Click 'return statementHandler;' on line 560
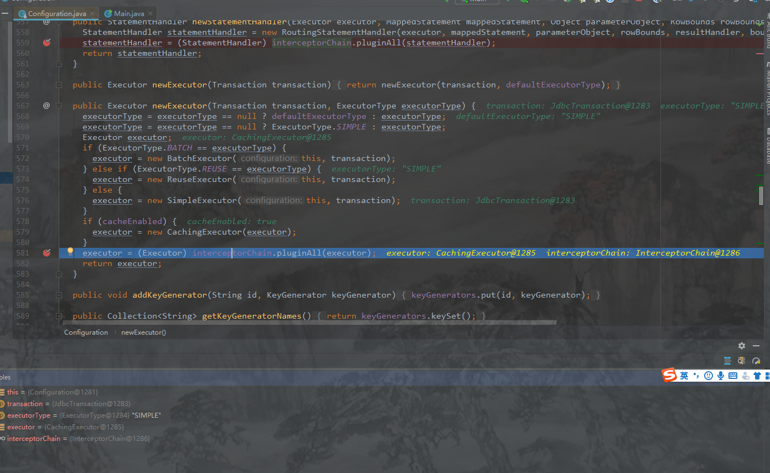 [x=142, y=53]
